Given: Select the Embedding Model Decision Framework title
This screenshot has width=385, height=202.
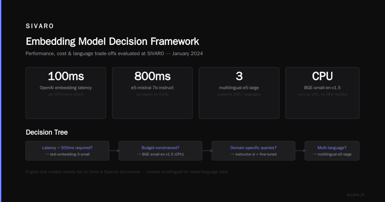Looking at the screenshot, I should pyautogui.click(x=112, y=41).
